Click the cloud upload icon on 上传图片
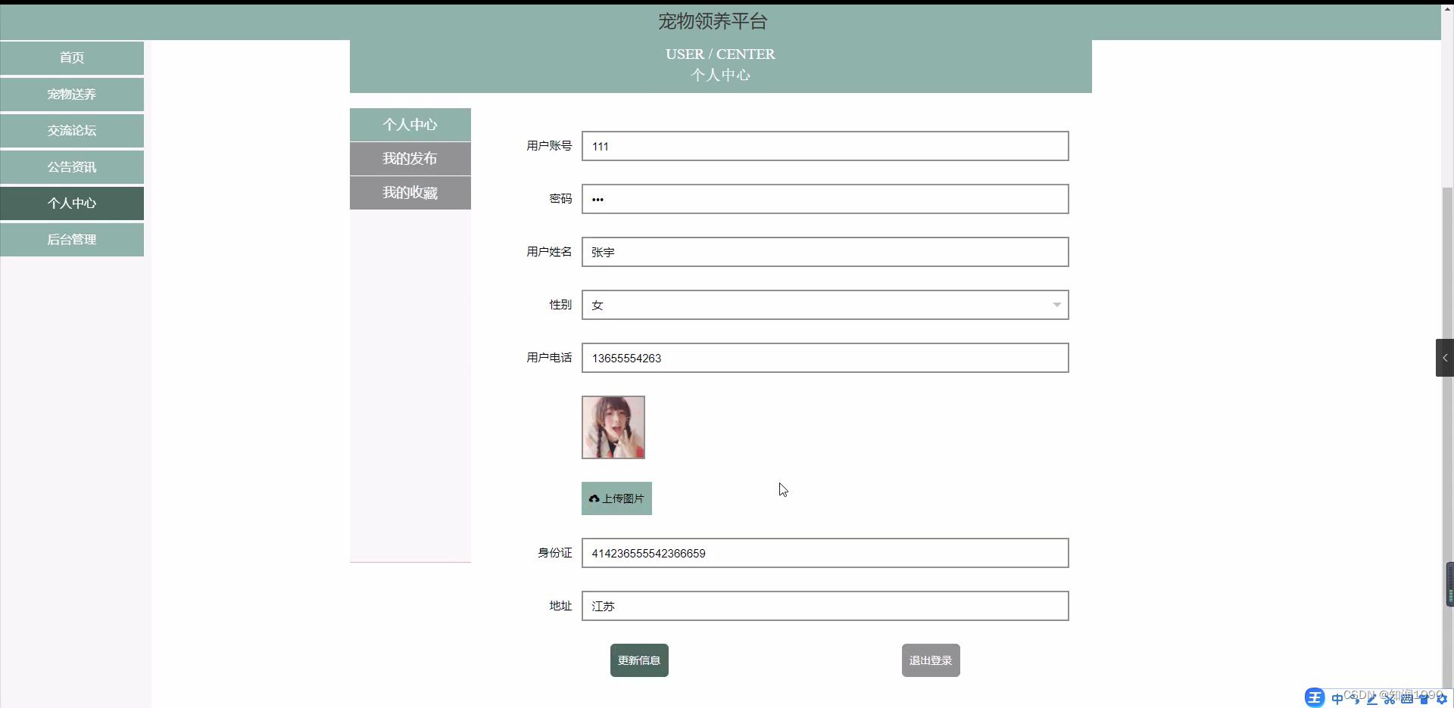 [594, 498]
